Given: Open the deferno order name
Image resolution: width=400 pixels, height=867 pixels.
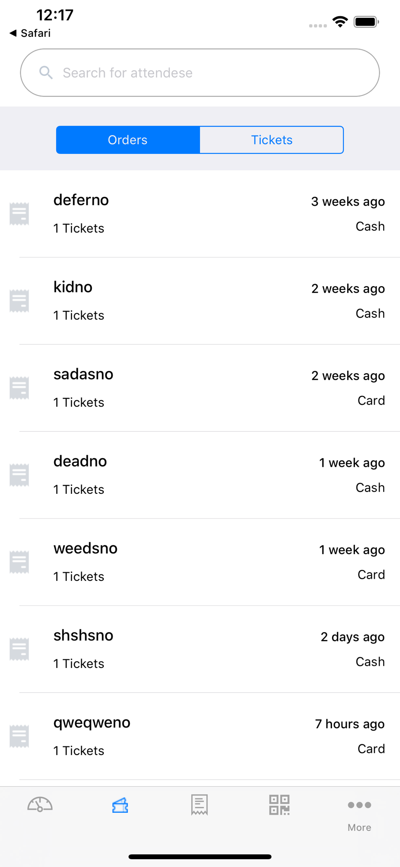Looking at the screenshot, I should click(x=81, y=200).
